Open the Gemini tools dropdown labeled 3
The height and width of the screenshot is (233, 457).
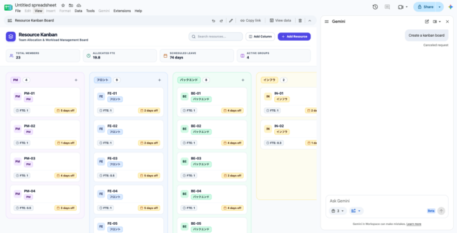pos(338,211)
